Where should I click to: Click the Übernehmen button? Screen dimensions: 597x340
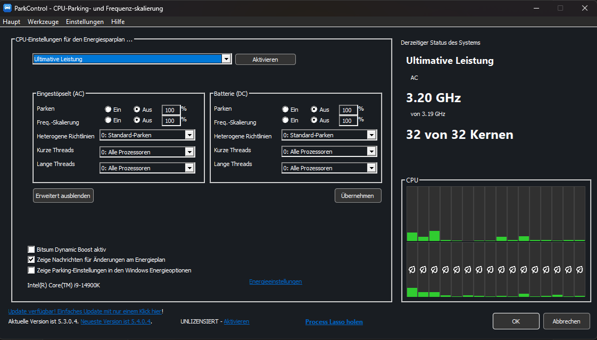[358, 196]
